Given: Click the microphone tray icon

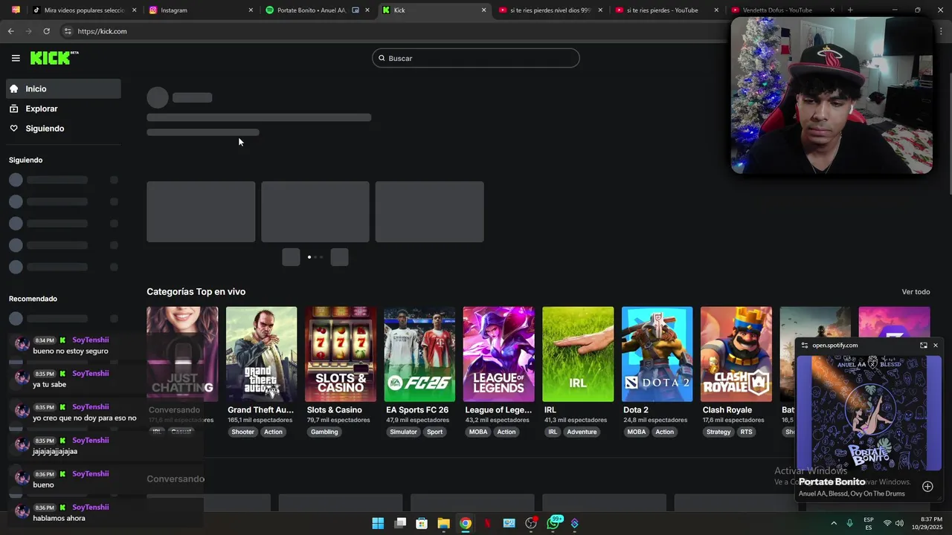Looking at the screenshot, I should tap(849, 524).
